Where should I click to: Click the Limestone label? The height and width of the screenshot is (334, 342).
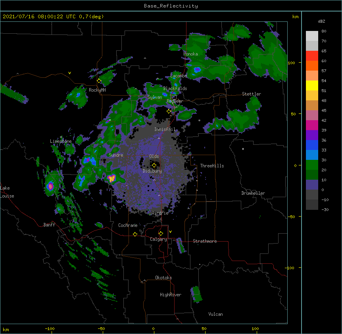point(61,141)
